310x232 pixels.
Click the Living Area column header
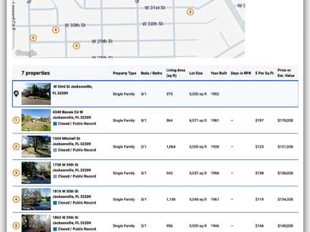pyautogui.click(x=176, y=73)
